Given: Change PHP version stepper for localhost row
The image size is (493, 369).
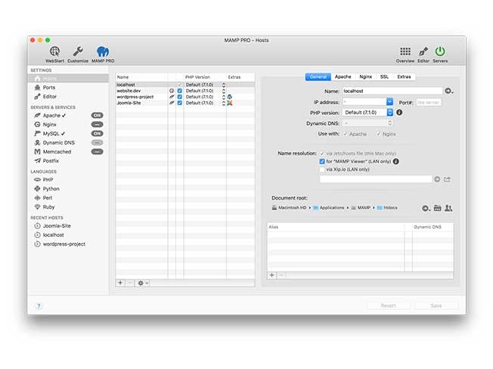Looking at the screenshot, I should (224, 85).
